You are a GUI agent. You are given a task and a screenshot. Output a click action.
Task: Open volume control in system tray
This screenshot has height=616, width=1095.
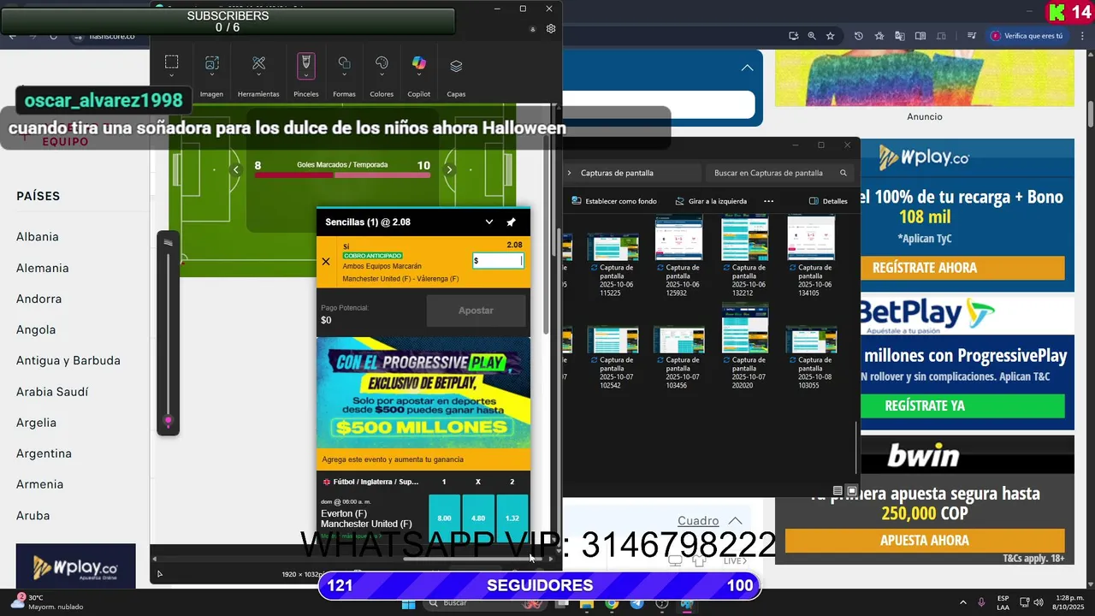click(x=1038, y=602)
